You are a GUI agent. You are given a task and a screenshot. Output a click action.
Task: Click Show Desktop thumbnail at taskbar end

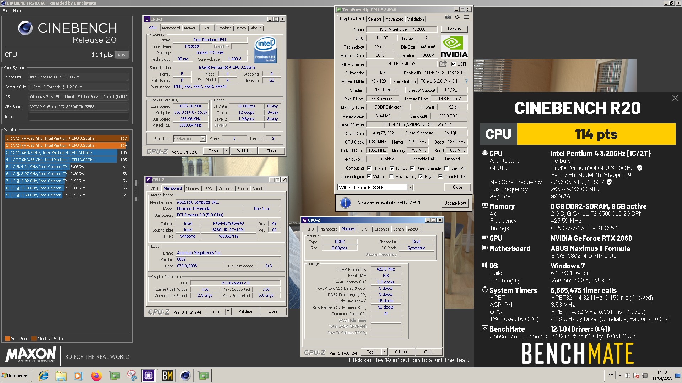point(678,376)
